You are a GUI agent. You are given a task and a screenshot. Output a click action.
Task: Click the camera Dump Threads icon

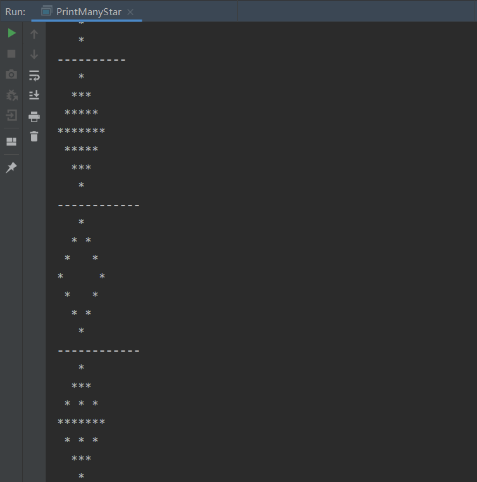point(11,74)
